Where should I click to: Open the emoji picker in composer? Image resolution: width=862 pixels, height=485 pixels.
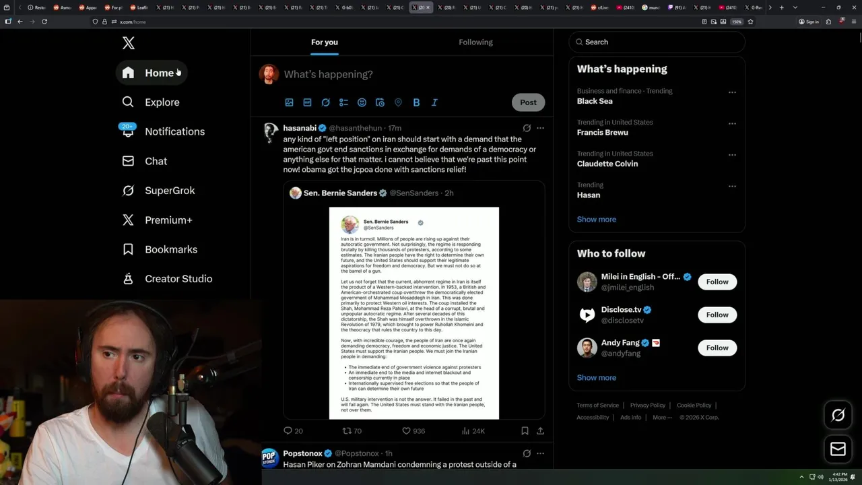point(362,102)
